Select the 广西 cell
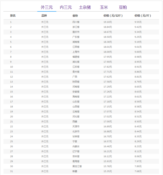Screen dimensions: 163x175 pos(75,77)
